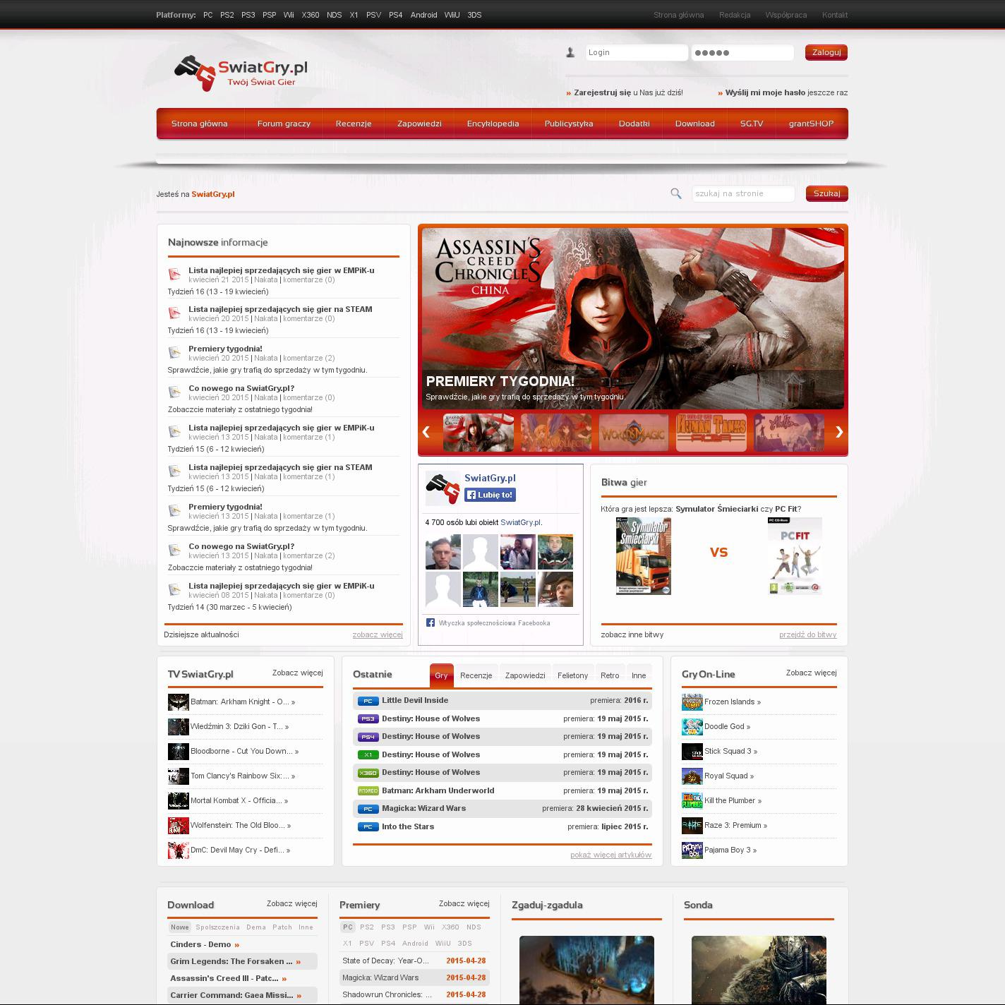Choose Symulator Śmieciarki cover in battle
This screenshot has height=1005, width=1005.
(x=643, y=556)
